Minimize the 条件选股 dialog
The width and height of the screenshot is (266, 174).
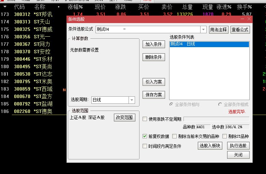(x=242, y=19)
